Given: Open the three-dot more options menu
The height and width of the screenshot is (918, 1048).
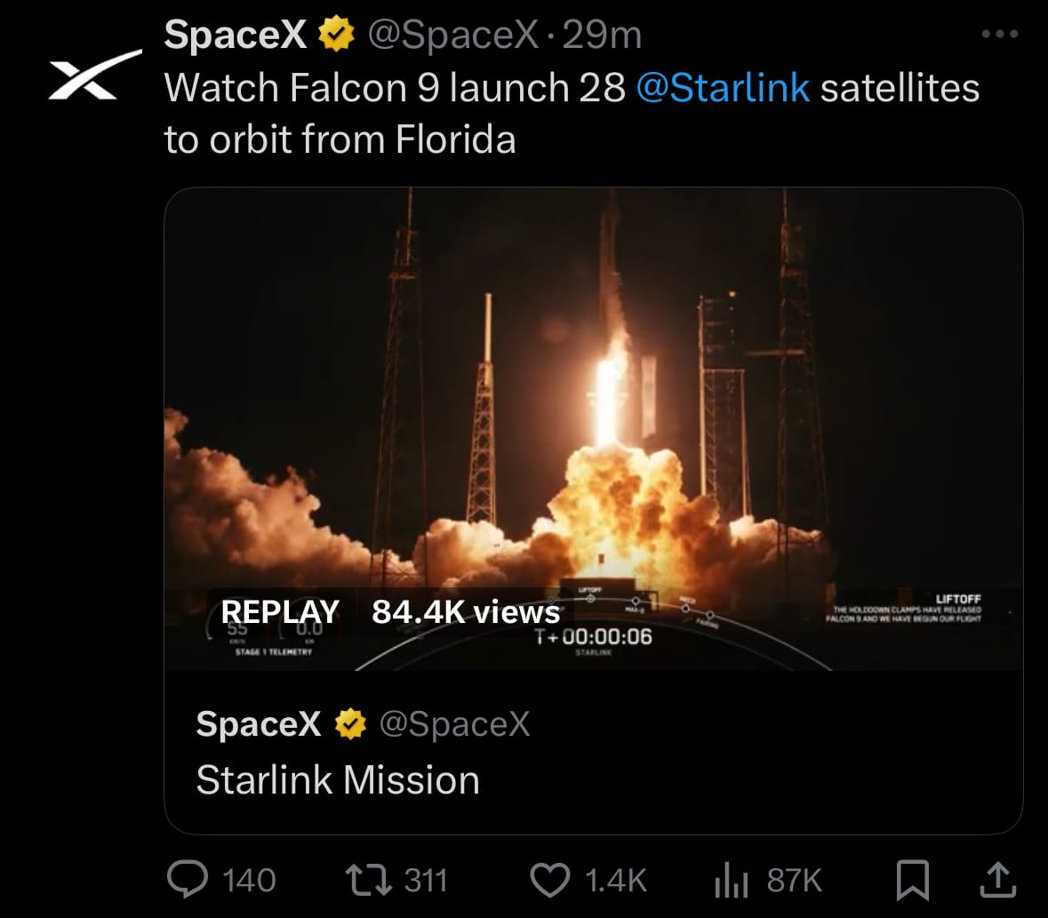Looking at the screenshot, I should point(1000,34).
